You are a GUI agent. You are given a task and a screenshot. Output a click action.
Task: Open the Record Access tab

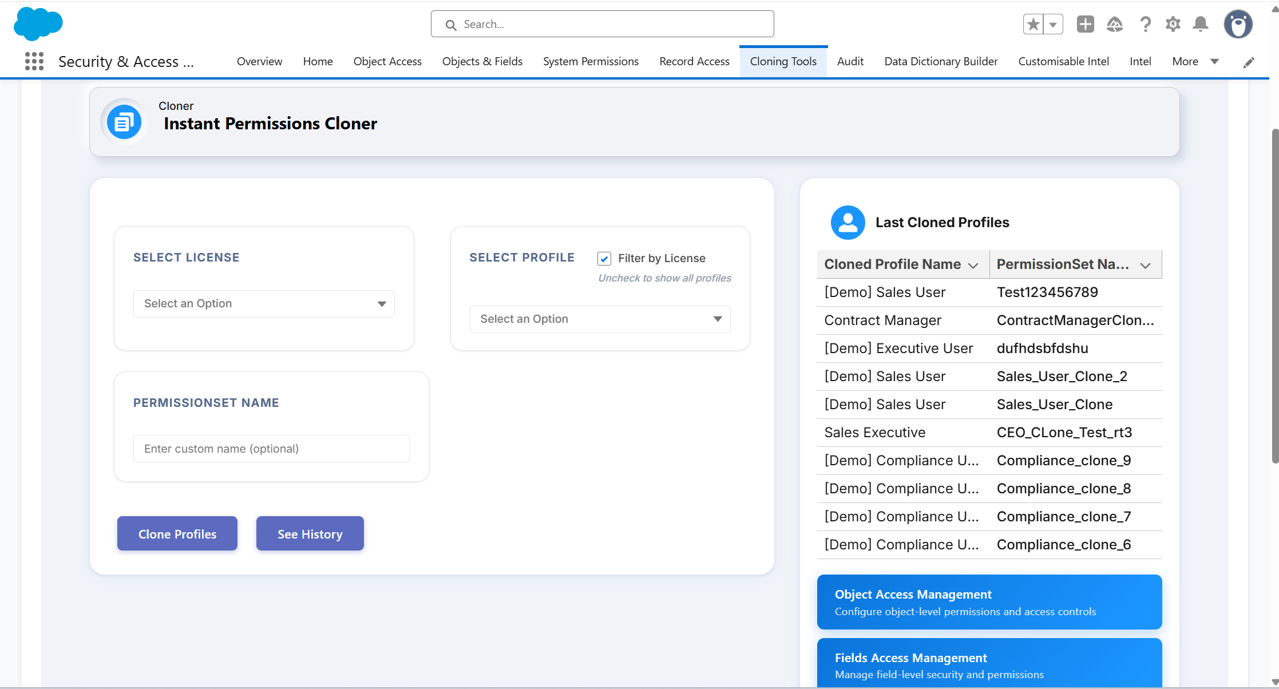pos(694,61)
